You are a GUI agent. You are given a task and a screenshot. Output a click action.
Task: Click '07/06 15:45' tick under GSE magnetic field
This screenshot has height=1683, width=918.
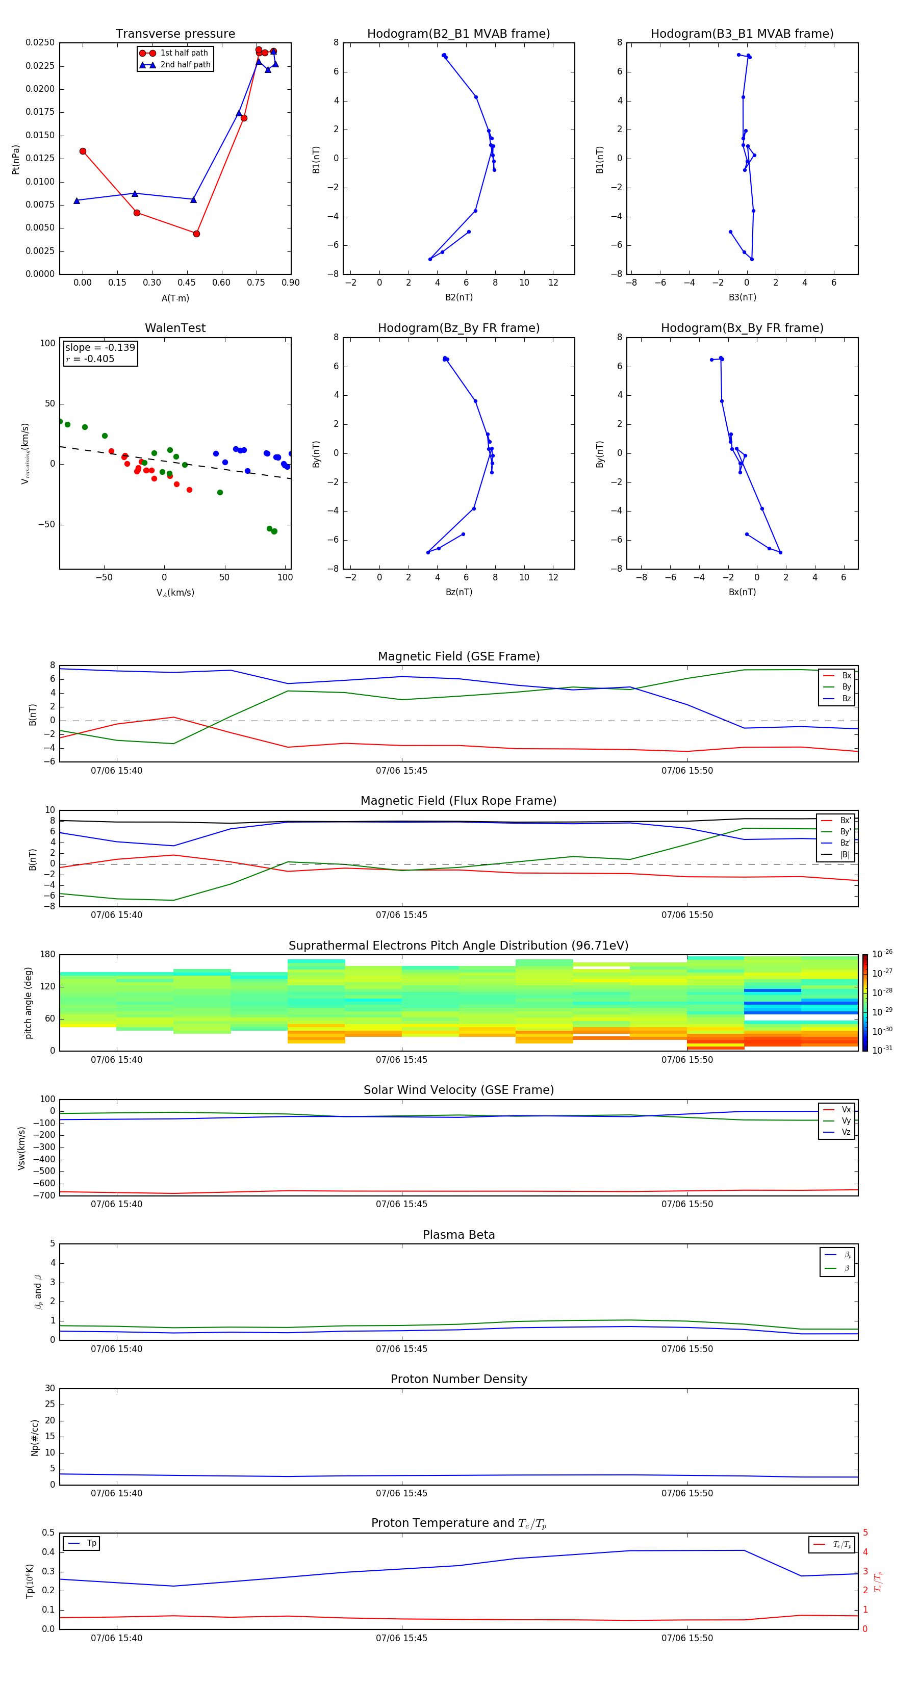tap(401, 771)
